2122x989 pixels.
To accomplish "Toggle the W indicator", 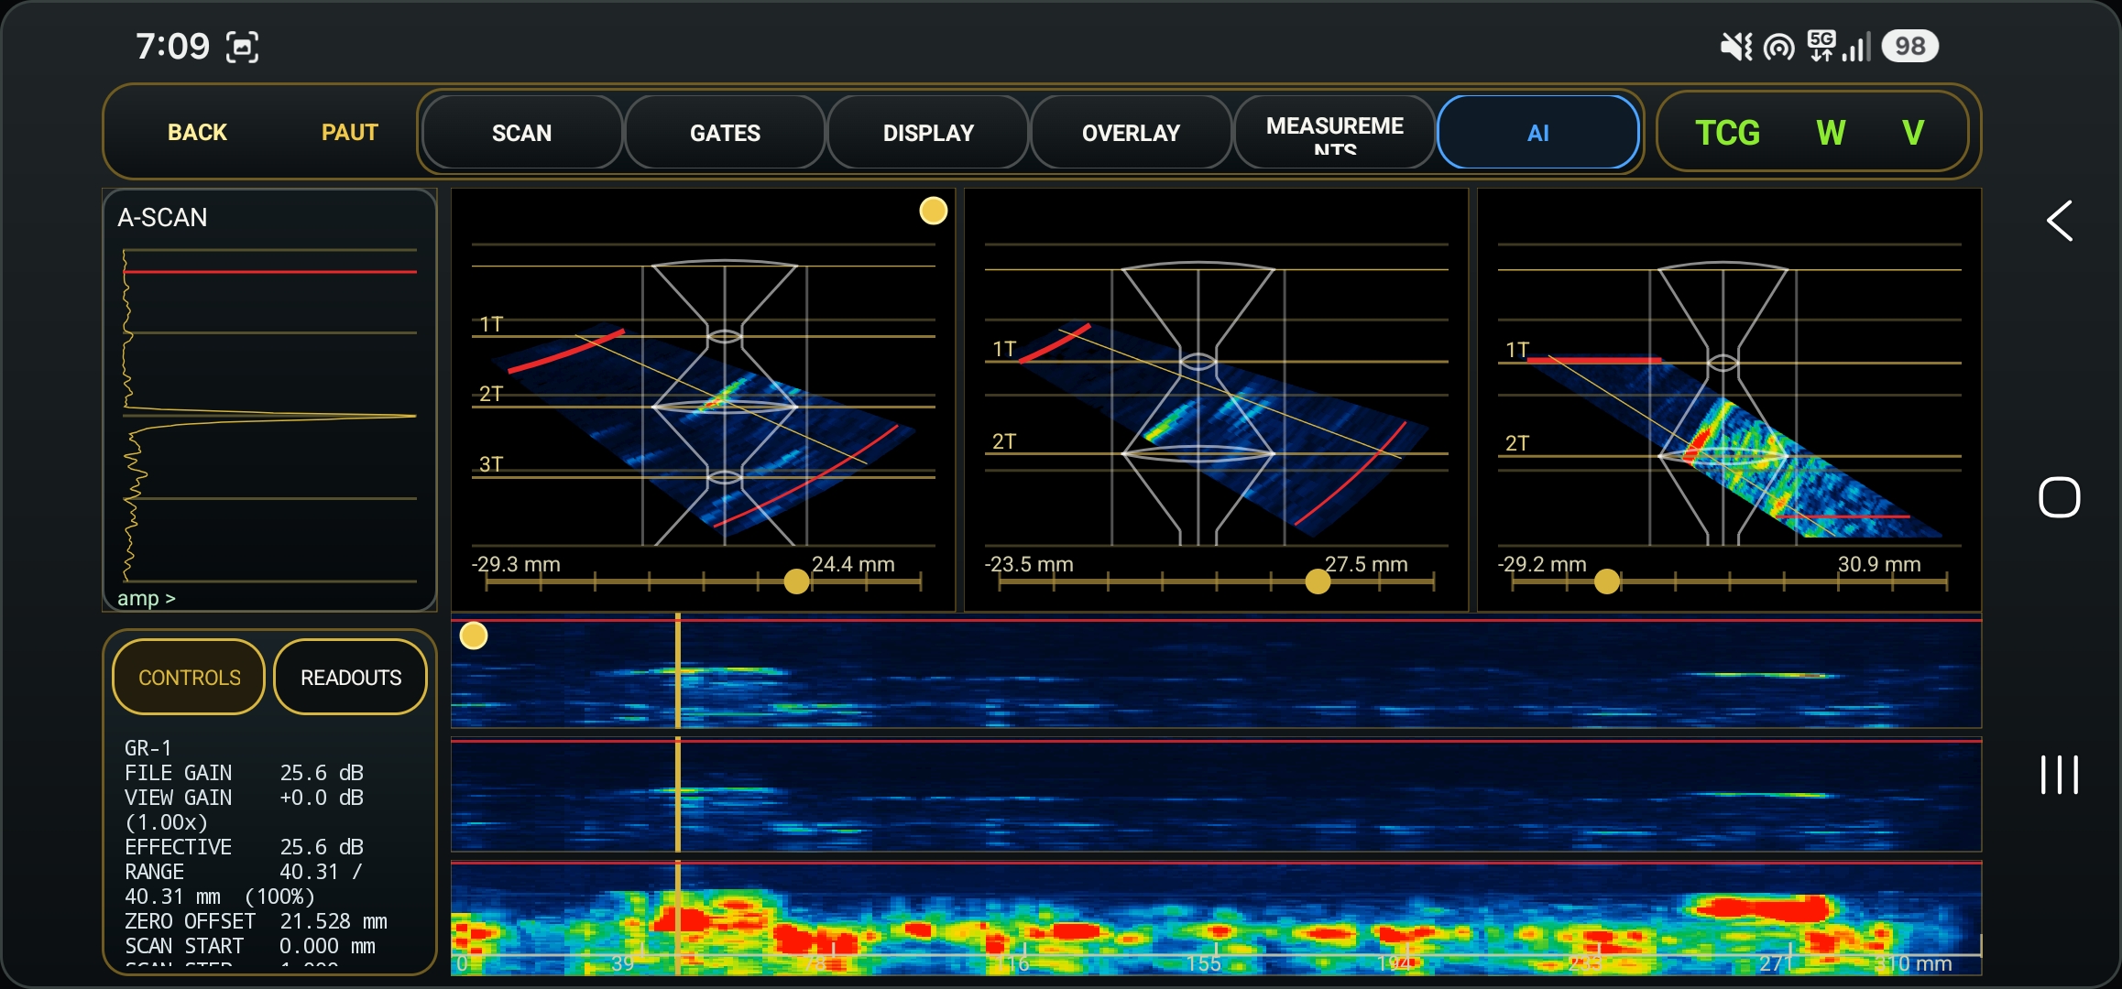I will [1831, 133].
